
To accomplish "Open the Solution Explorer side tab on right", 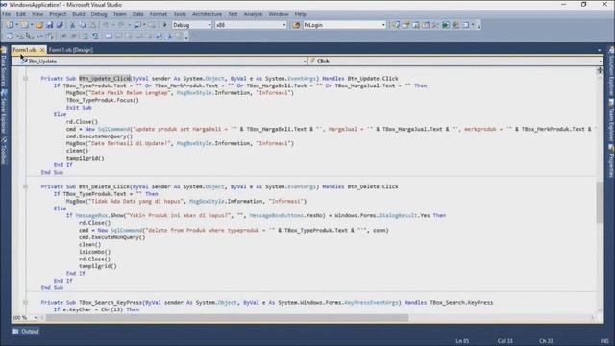I will pyautogui.click(x=611, y=72).
